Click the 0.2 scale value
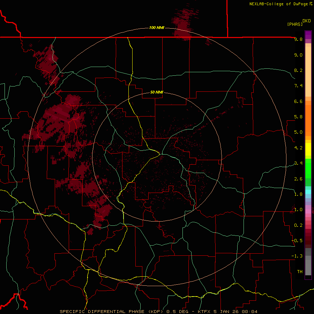The width and height of the screenshot is (314, 314). tap(298, 225)
